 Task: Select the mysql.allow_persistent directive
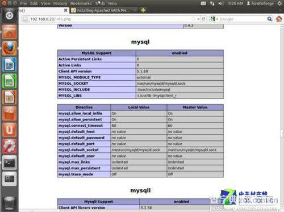(80, 119)
